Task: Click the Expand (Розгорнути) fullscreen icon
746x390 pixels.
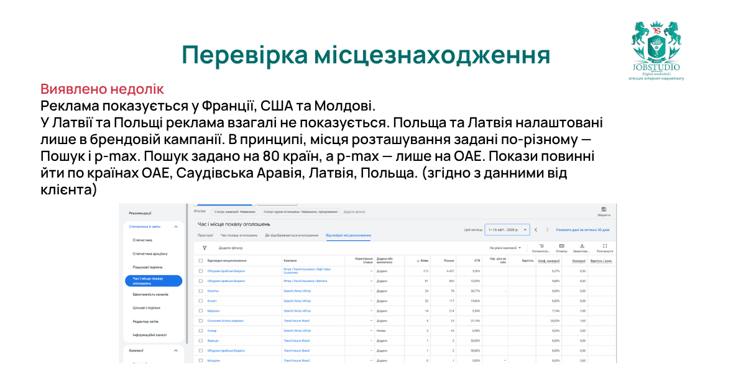Action: click(604, 246)
